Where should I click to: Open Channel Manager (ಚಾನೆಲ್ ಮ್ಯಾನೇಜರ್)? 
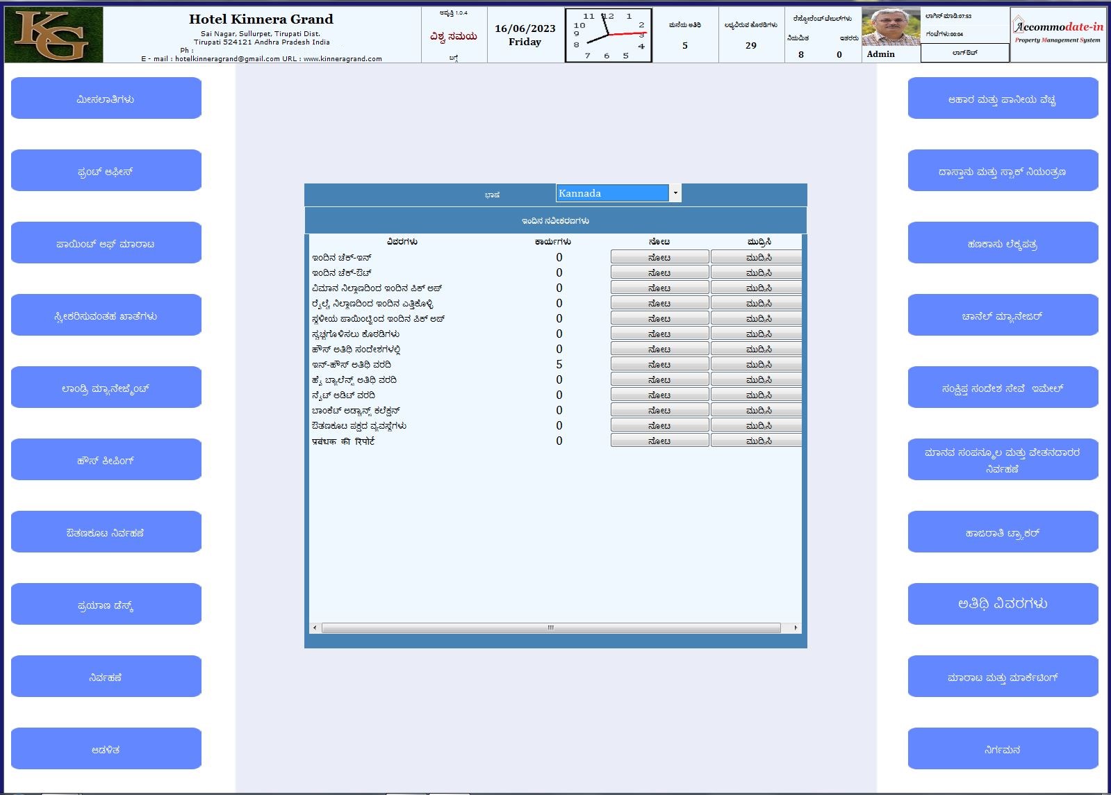(x=1003, y=315)
